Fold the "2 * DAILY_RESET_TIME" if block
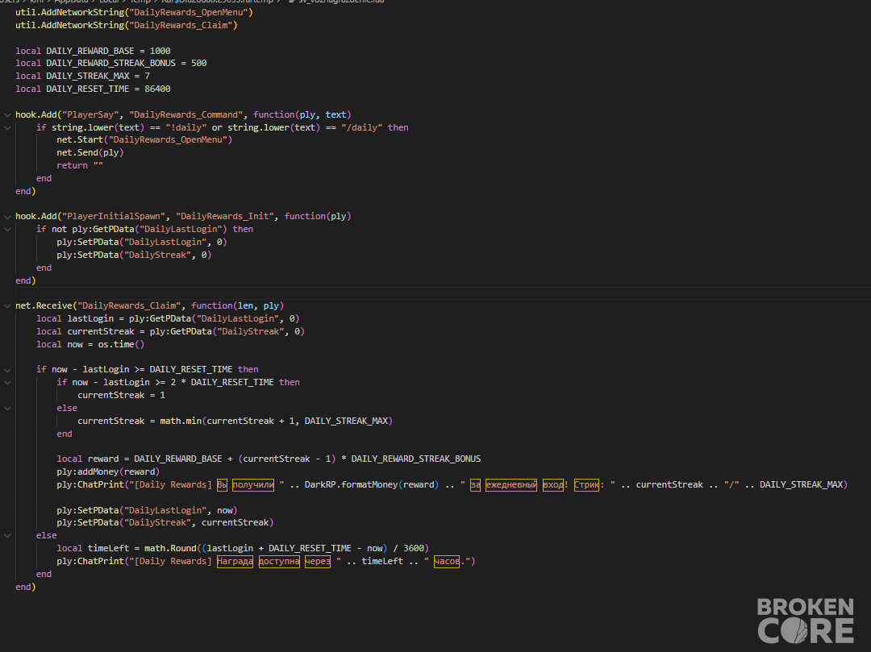Screen dimensions: 871x652 [x=7, y=382]
